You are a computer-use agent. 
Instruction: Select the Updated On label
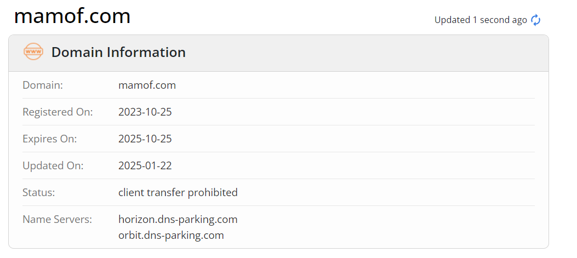pyautogui.click(x=53, y=166)
